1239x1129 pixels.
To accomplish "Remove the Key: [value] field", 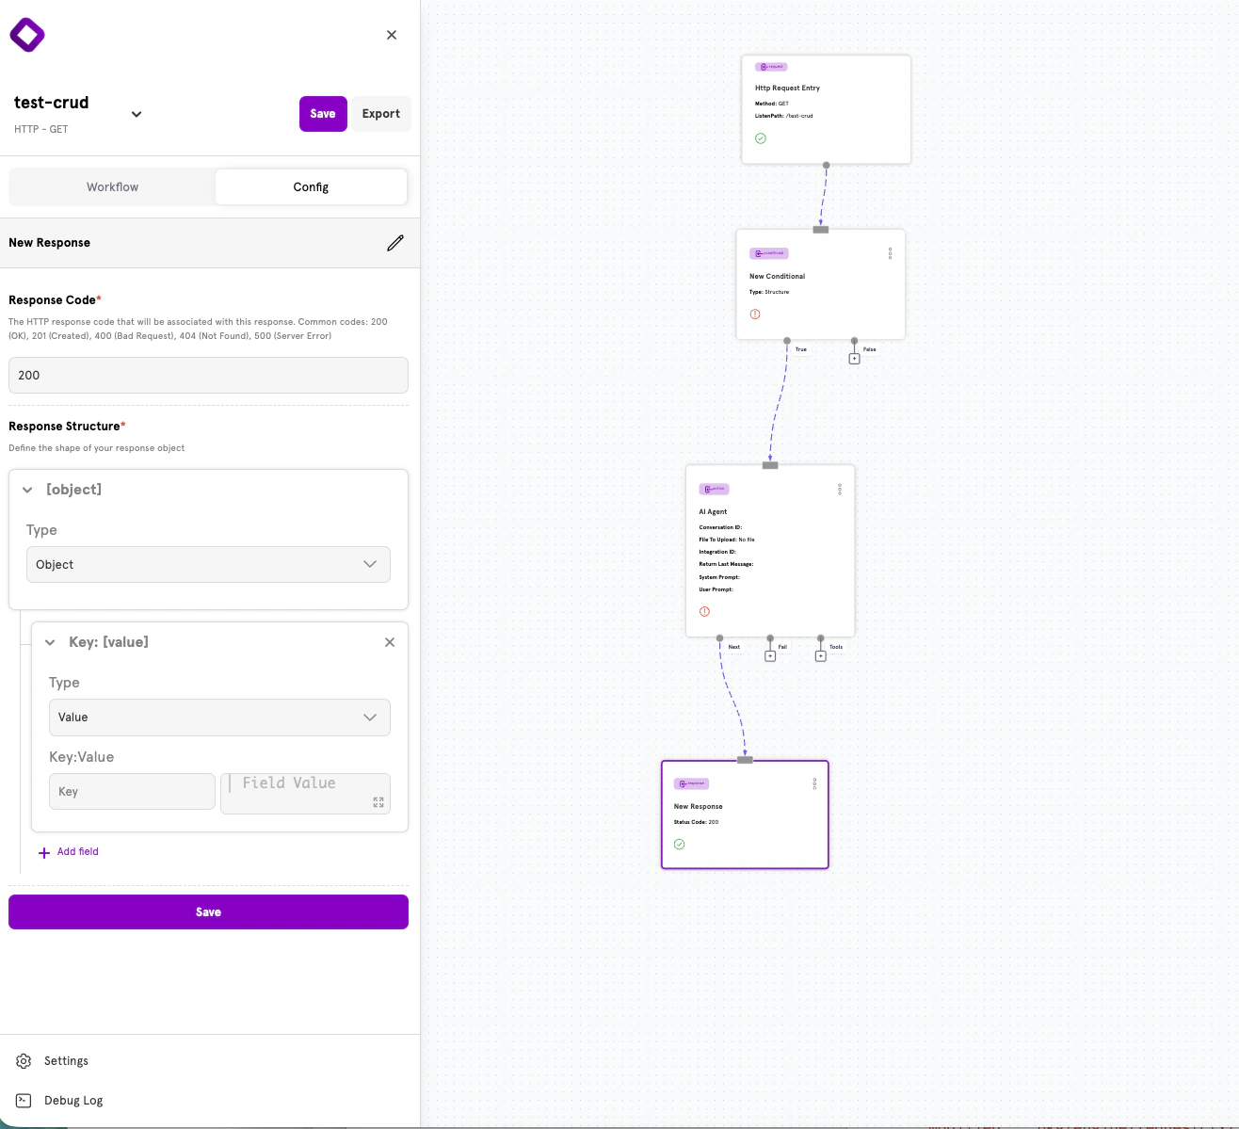I will [390, 642].
